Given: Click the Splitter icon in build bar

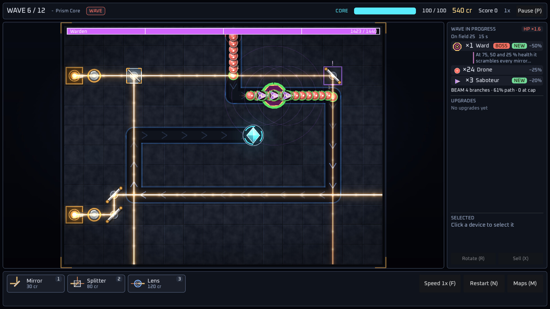Looking at the screenshot, I should click(77, 283).
